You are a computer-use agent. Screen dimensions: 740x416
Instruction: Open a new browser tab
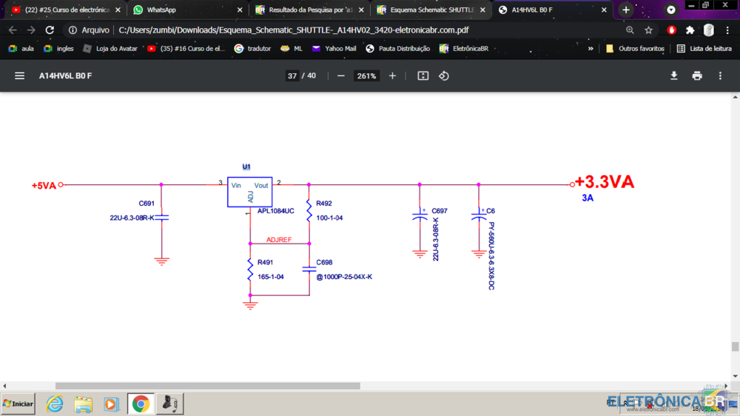pyautogui.click(x=626, y=10)
